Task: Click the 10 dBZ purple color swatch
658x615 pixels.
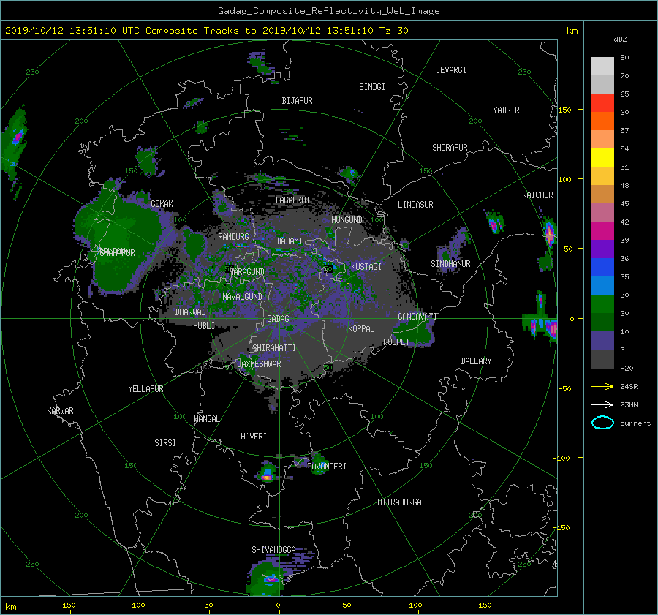Action: tap(602, 341)
